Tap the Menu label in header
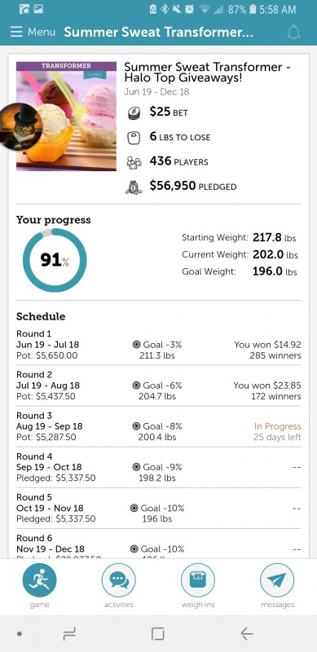Image resolution: width=317 pixels, height=652 pixels. (42, 32)
